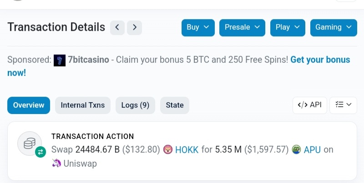Viewport: 364px width, 183px height.
Task: Open the Gaming dropdown menu
Action: (x=334, y=28)
